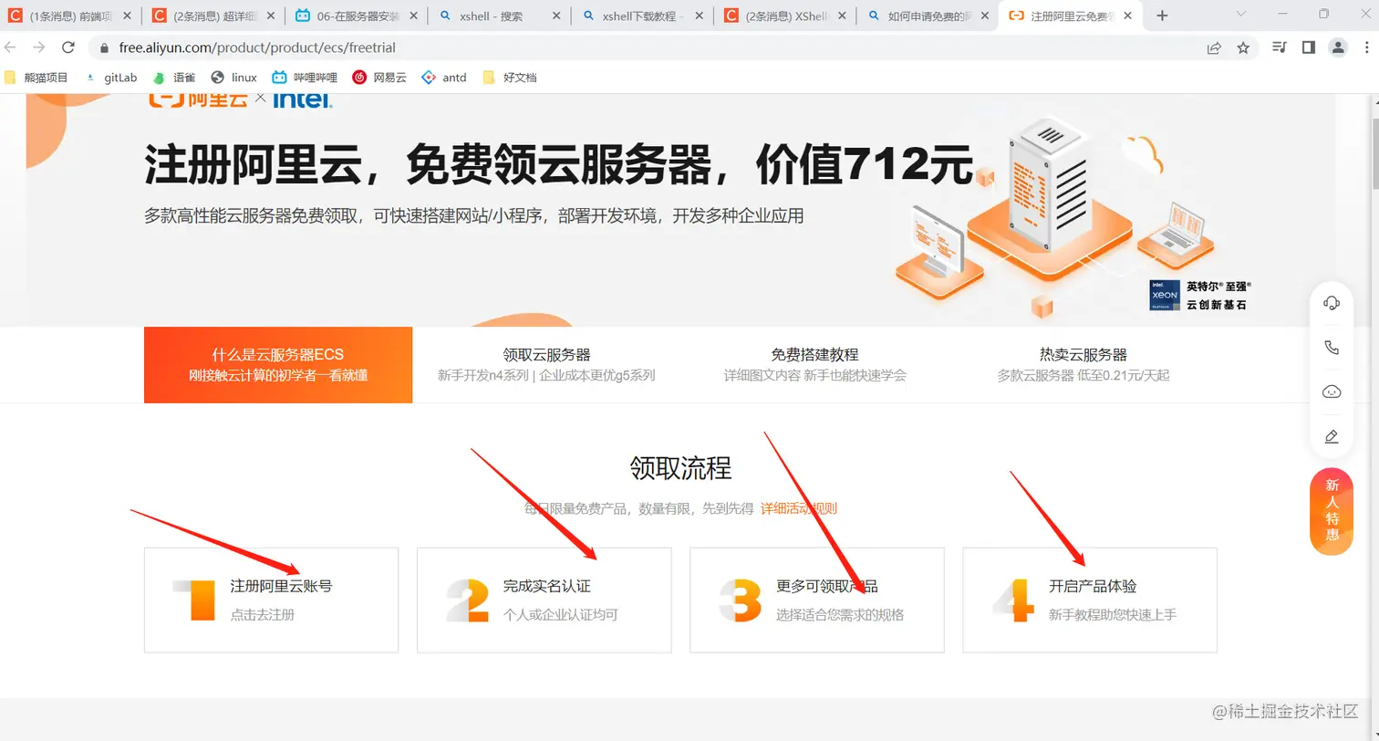Open the headset customer service icon
Viewport: 1379px width, 741px height.
(x=1332, y=302)
